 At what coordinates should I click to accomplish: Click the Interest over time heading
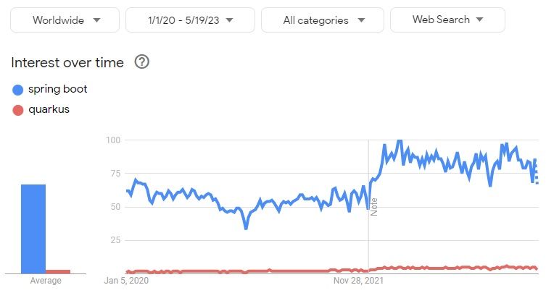click(67, 62)
